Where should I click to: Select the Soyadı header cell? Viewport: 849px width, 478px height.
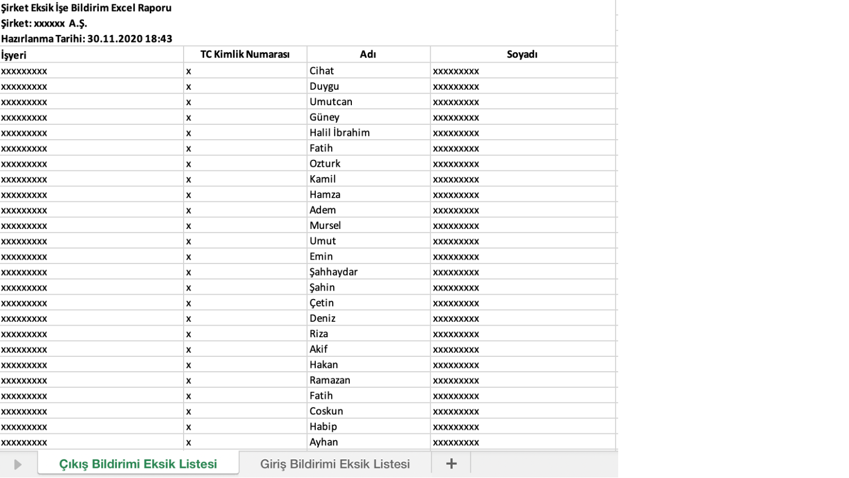point(522,54)
